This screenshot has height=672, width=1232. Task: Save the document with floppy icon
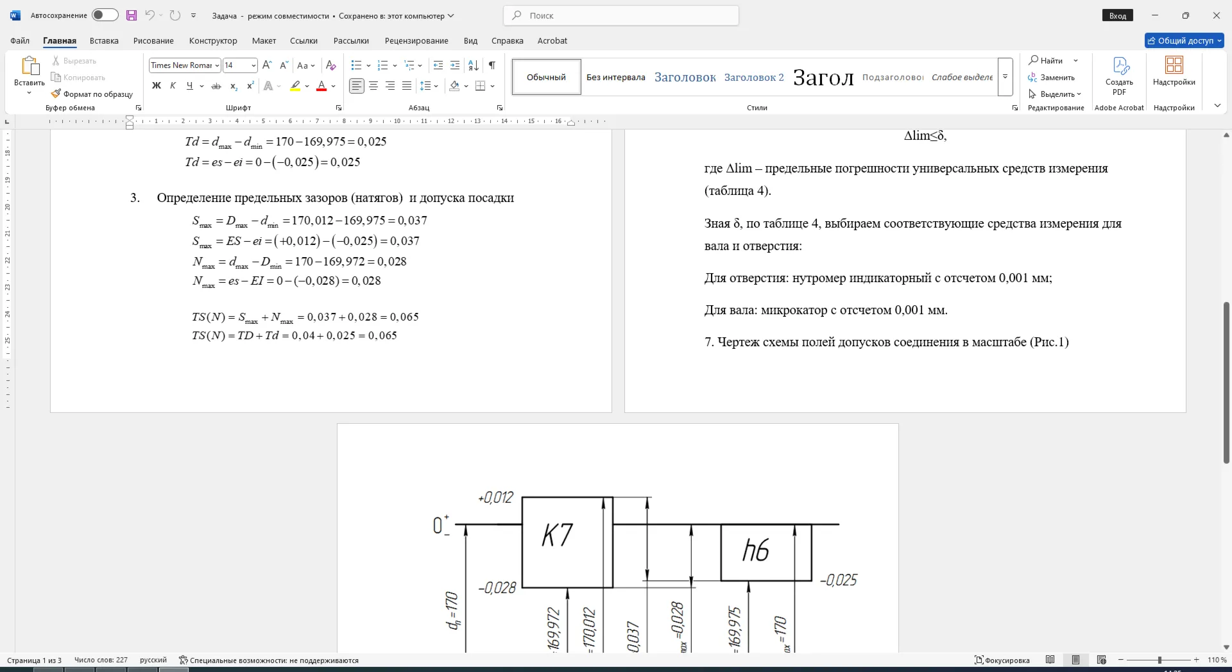(x=132, y=15)
